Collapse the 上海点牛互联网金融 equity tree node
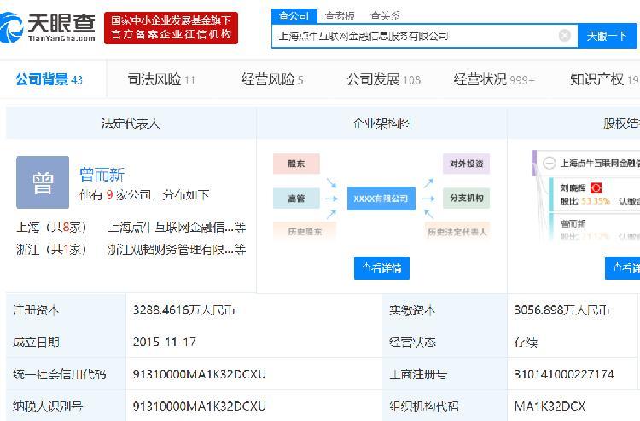This screenshot has height=421, width=640. pyautogui.click(x=549, y=163)
